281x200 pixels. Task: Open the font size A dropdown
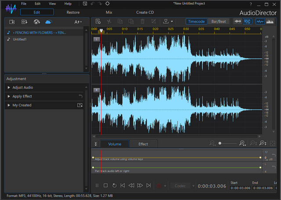[78, 21]
